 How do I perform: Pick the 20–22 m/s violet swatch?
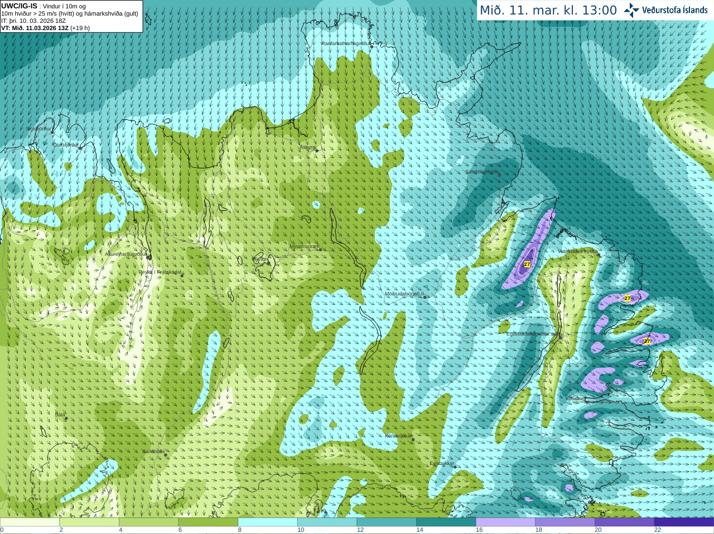pyautogui.click(x=625, y=522)
